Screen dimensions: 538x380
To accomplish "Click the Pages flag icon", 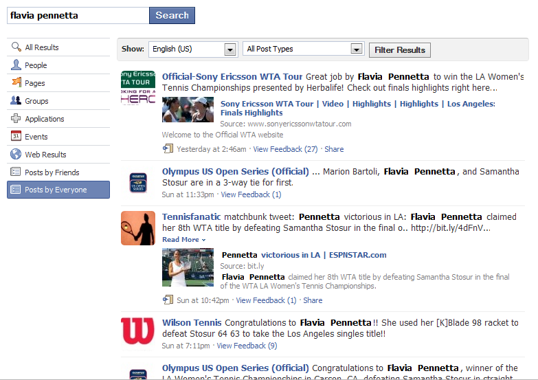I will (16, 82).
